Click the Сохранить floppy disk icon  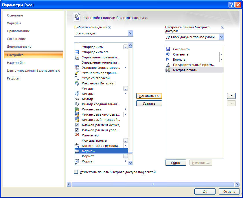(x=168, y=49)
